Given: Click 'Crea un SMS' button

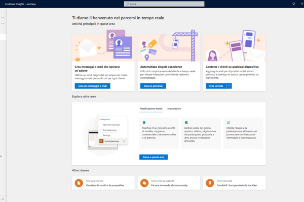Looking at the screenshot, I should pos(216,86).
